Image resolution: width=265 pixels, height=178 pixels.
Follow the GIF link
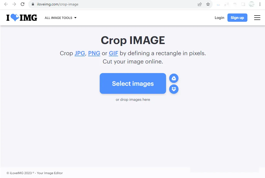point(113,53)
